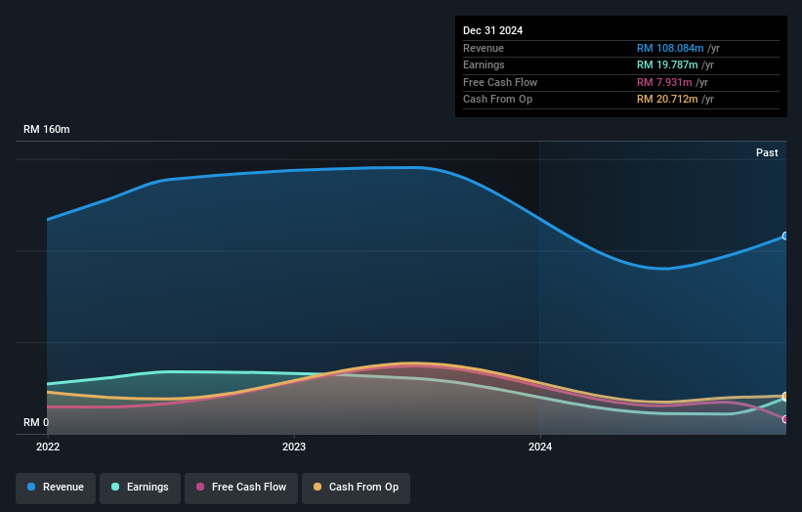The width and height of the screenshot is (802, 512).
Task: Click the teal Earnings legend dot
Action: click(x=115, y=487)
